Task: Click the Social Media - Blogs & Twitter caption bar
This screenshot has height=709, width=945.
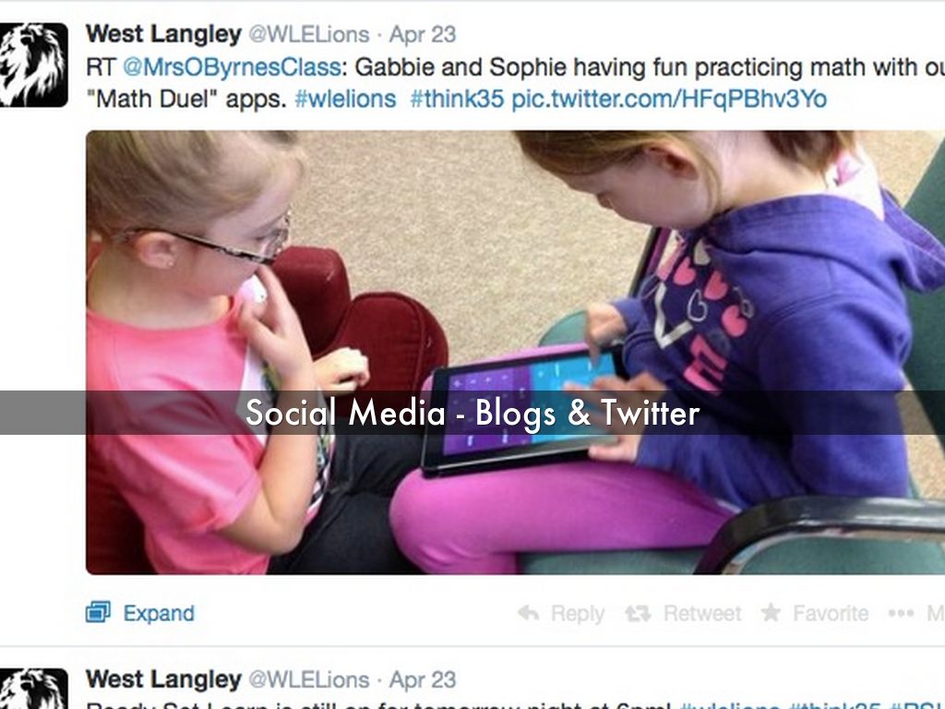Action: (x=472, y=413)
